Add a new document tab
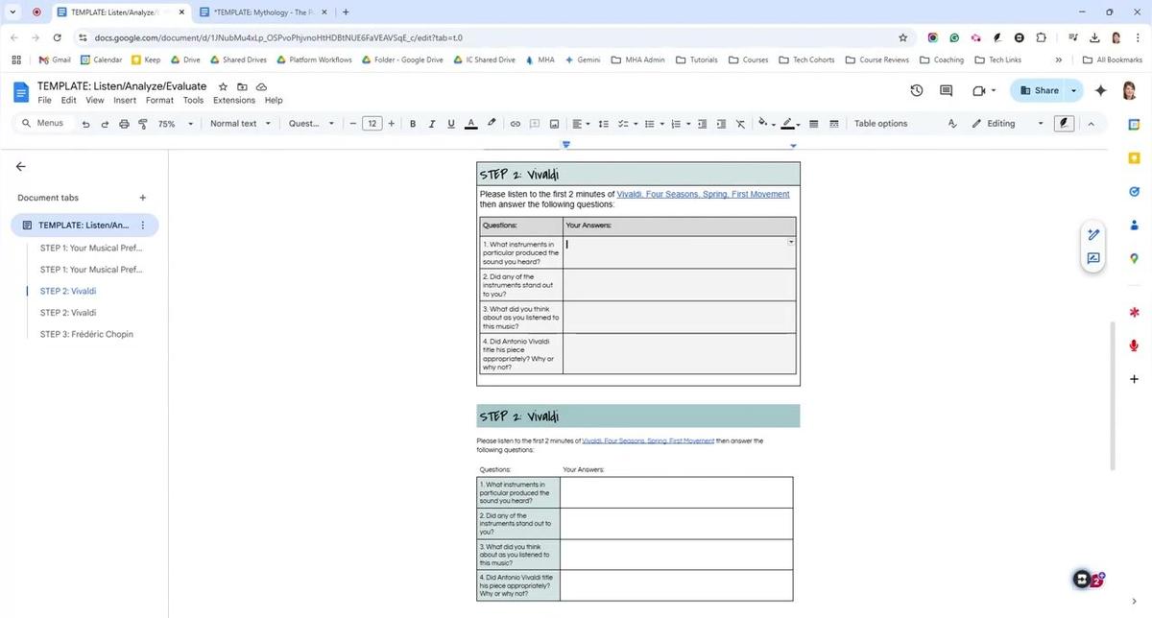The width and height of the screenshot is (1152, 618). (x=143, y=198)
